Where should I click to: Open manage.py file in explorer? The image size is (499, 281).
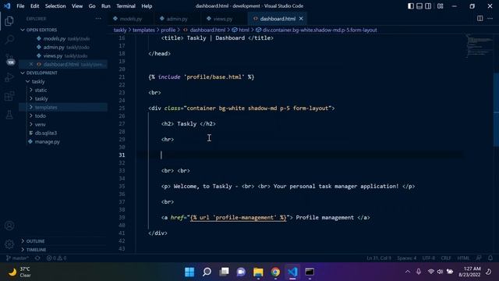pos(47,142)
